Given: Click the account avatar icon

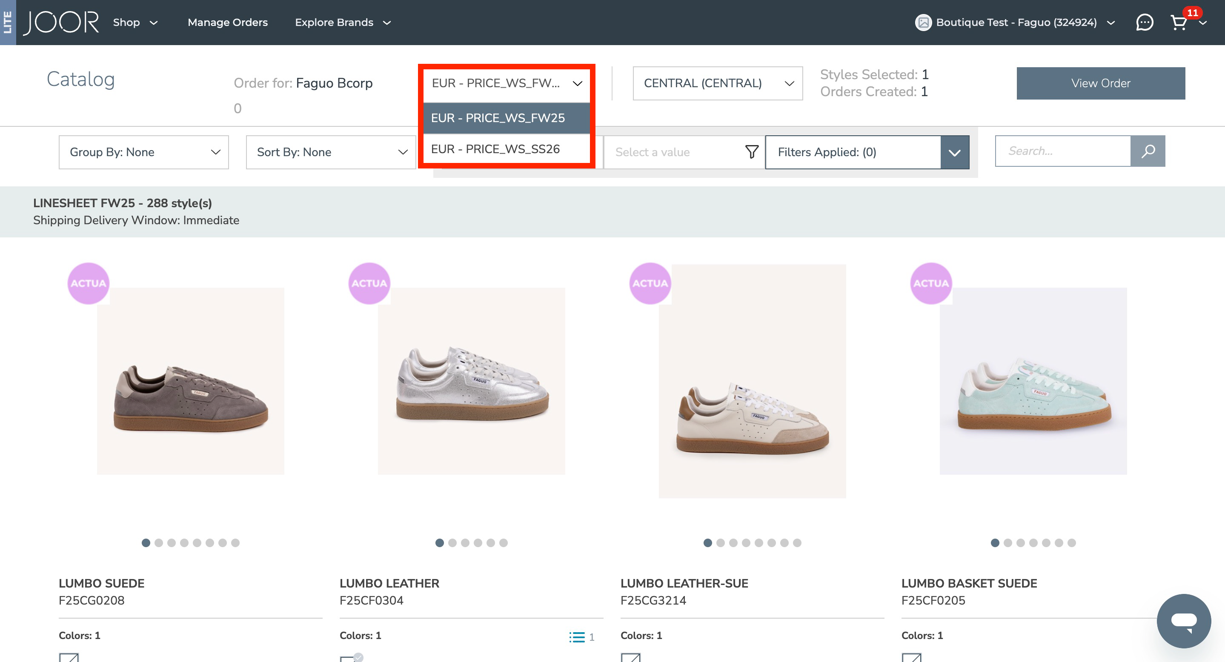Looking at the screenshot, I should 923,22.
